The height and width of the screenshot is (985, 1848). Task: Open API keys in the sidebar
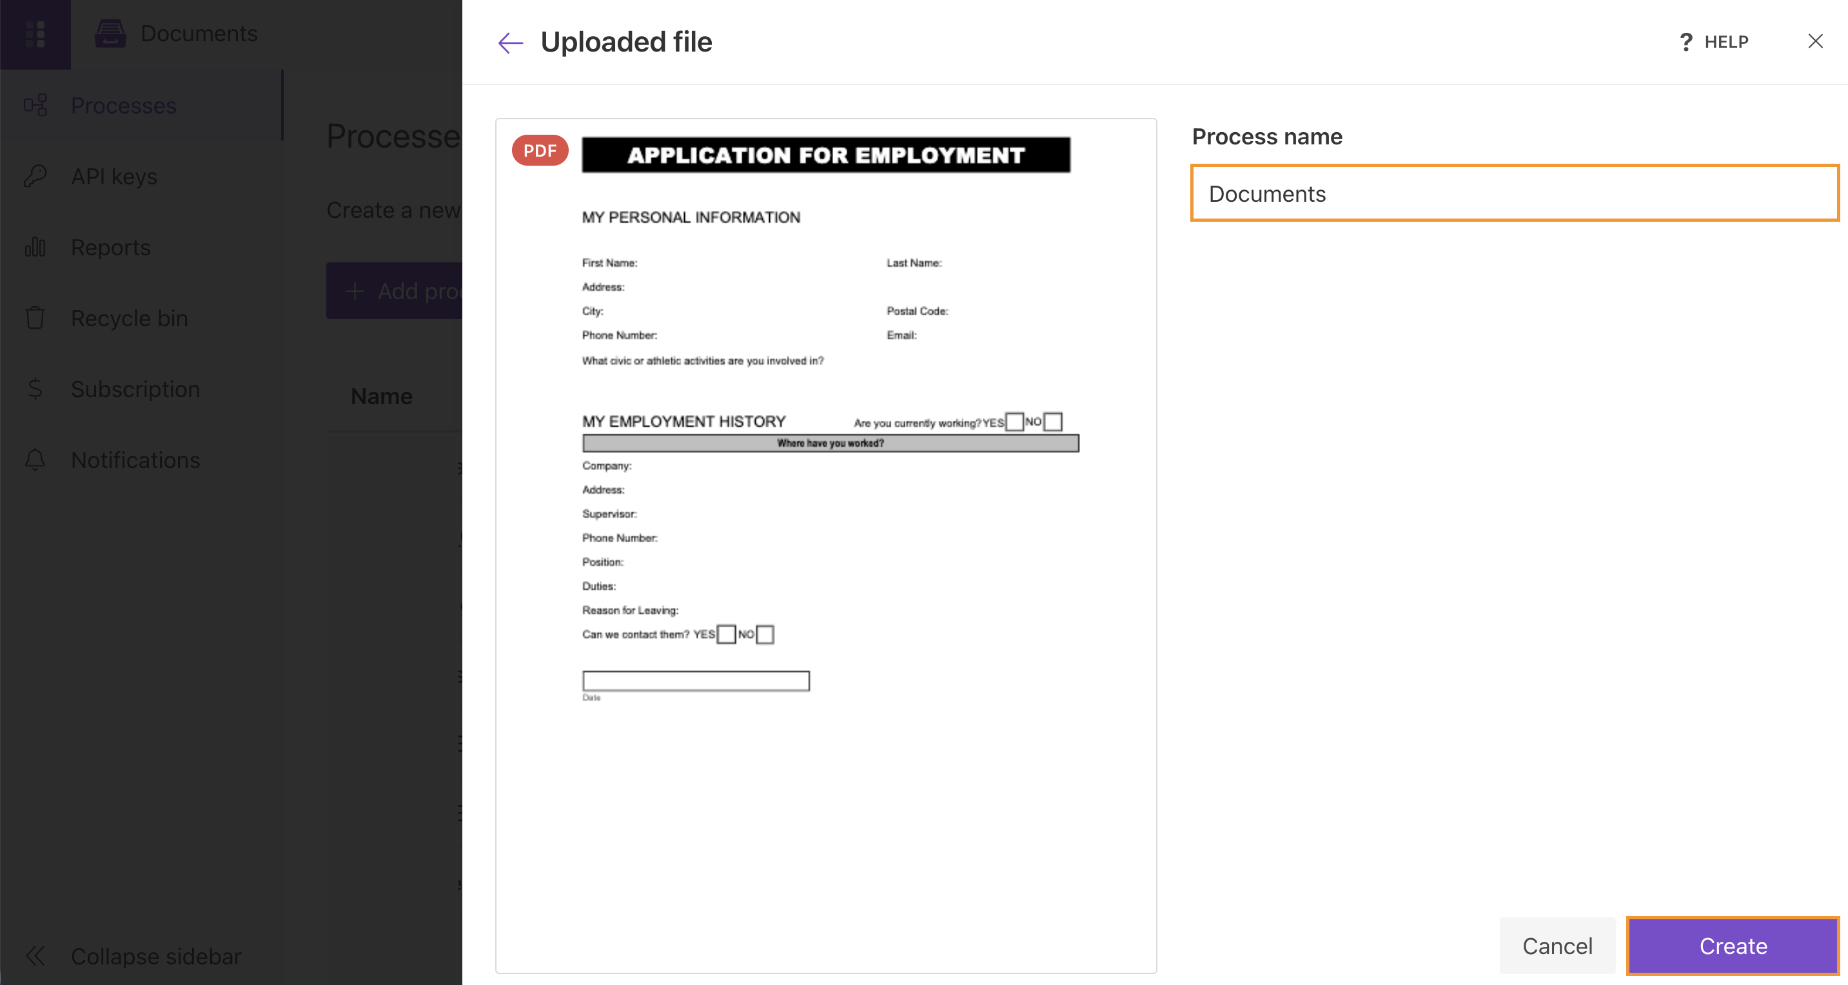pyautogui.click(x=142, y=177)
